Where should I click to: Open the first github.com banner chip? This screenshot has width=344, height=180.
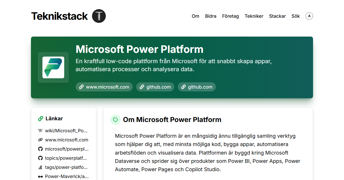point(155,87)
